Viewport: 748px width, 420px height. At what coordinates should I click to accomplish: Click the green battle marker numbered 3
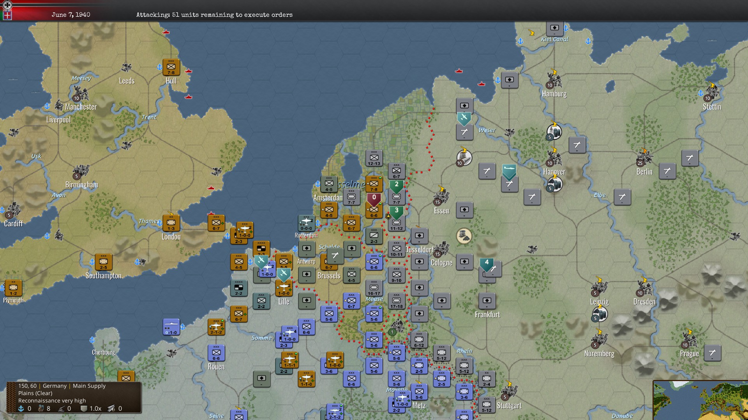pos(397,213)
